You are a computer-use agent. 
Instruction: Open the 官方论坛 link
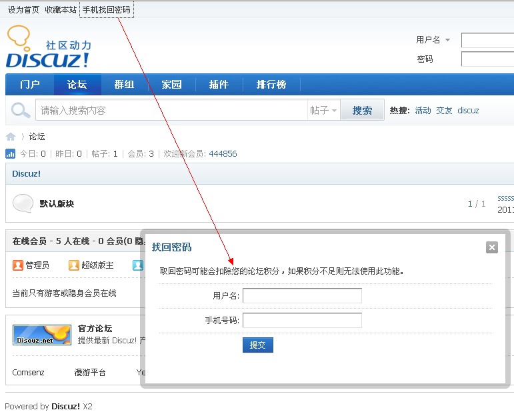[95, 328]
